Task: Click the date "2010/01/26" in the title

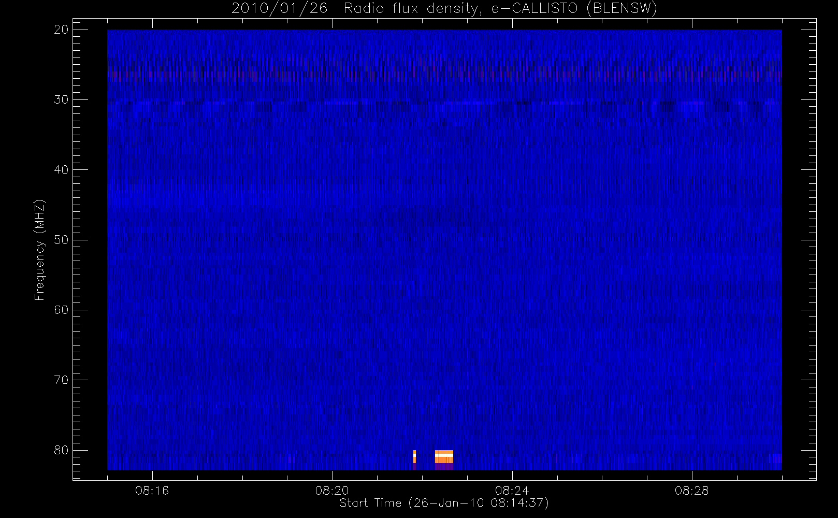Action: point(279,9)
